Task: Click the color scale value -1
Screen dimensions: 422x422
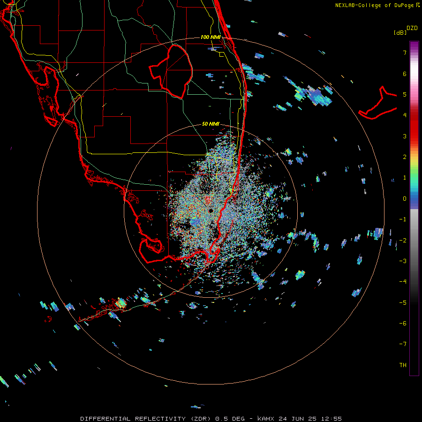Action: pos(403,219)
